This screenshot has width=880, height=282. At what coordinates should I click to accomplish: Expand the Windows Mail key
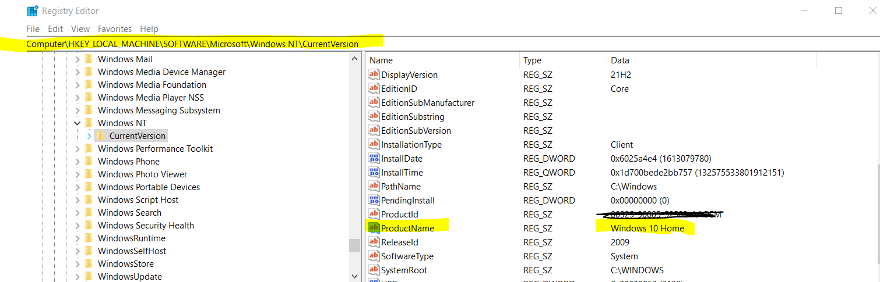pos(78,59)
